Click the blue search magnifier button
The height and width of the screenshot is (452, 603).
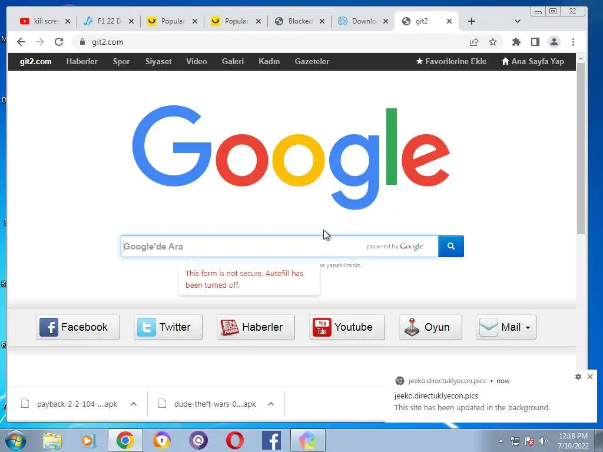point(450,247)
